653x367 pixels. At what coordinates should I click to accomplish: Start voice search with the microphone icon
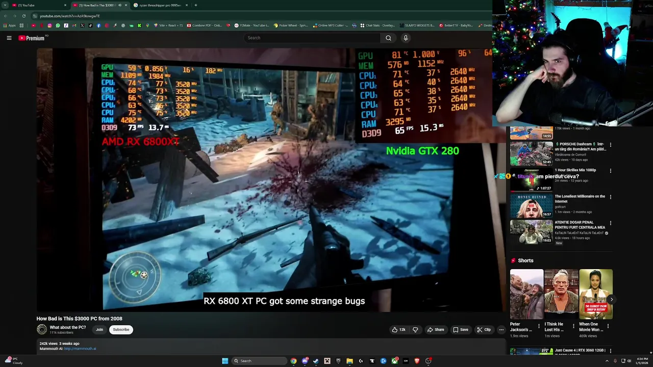406,38
